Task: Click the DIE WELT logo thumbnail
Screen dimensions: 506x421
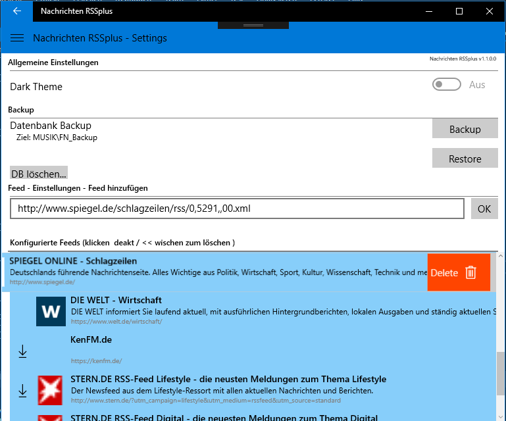Action: pos(51,311)
